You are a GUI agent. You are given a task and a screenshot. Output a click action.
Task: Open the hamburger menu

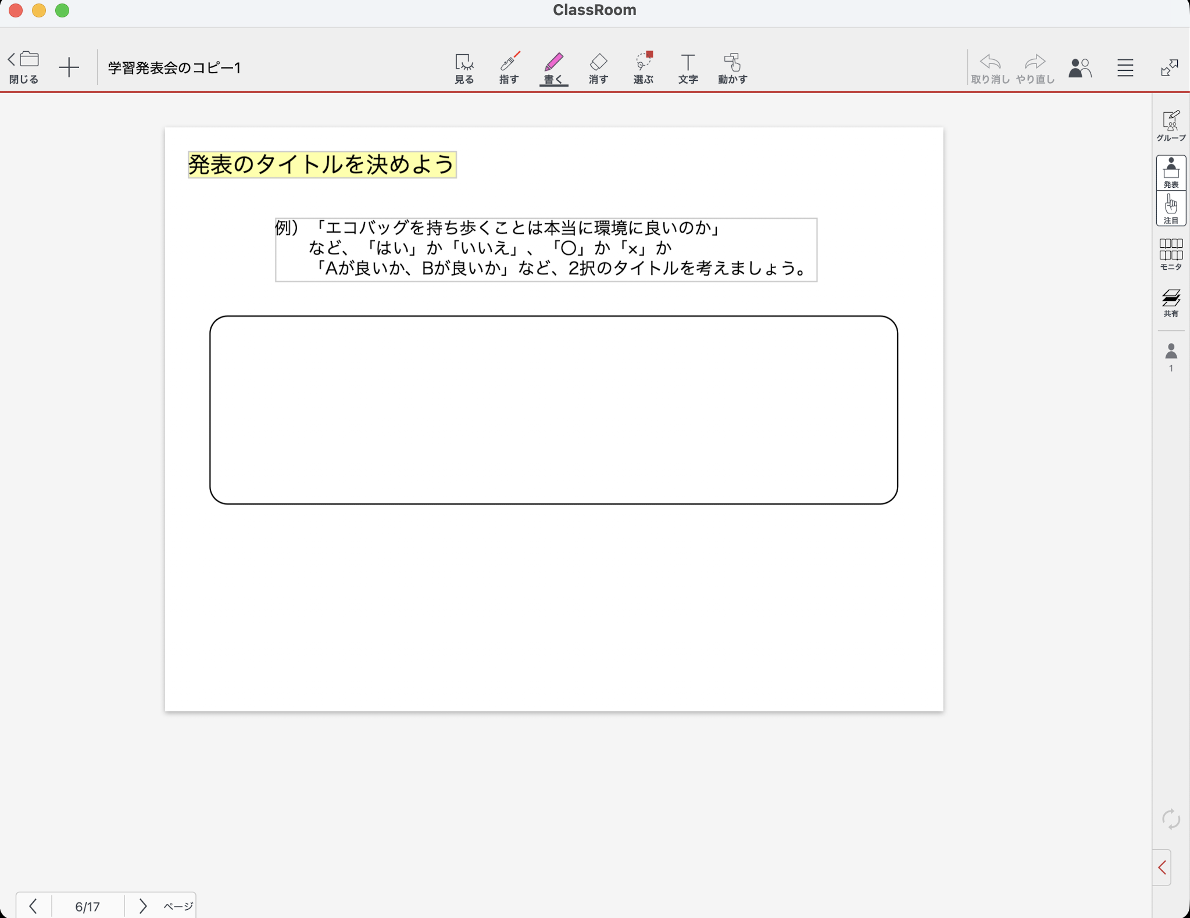click(1125, 67)
